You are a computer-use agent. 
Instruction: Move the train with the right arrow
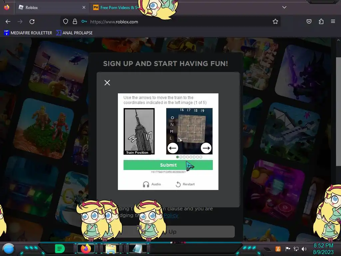pos(206,148)
